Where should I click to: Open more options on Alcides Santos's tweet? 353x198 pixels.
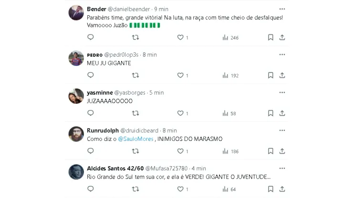282,168
